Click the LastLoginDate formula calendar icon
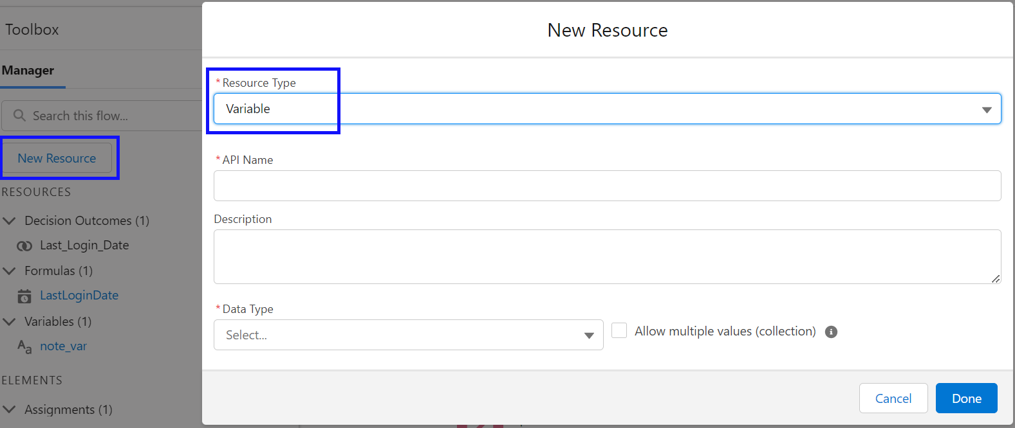 (x=24, y=296)
